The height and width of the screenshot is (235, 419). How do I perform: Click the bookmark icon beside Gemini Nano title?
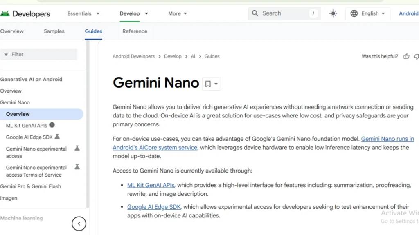coord(208,84)
